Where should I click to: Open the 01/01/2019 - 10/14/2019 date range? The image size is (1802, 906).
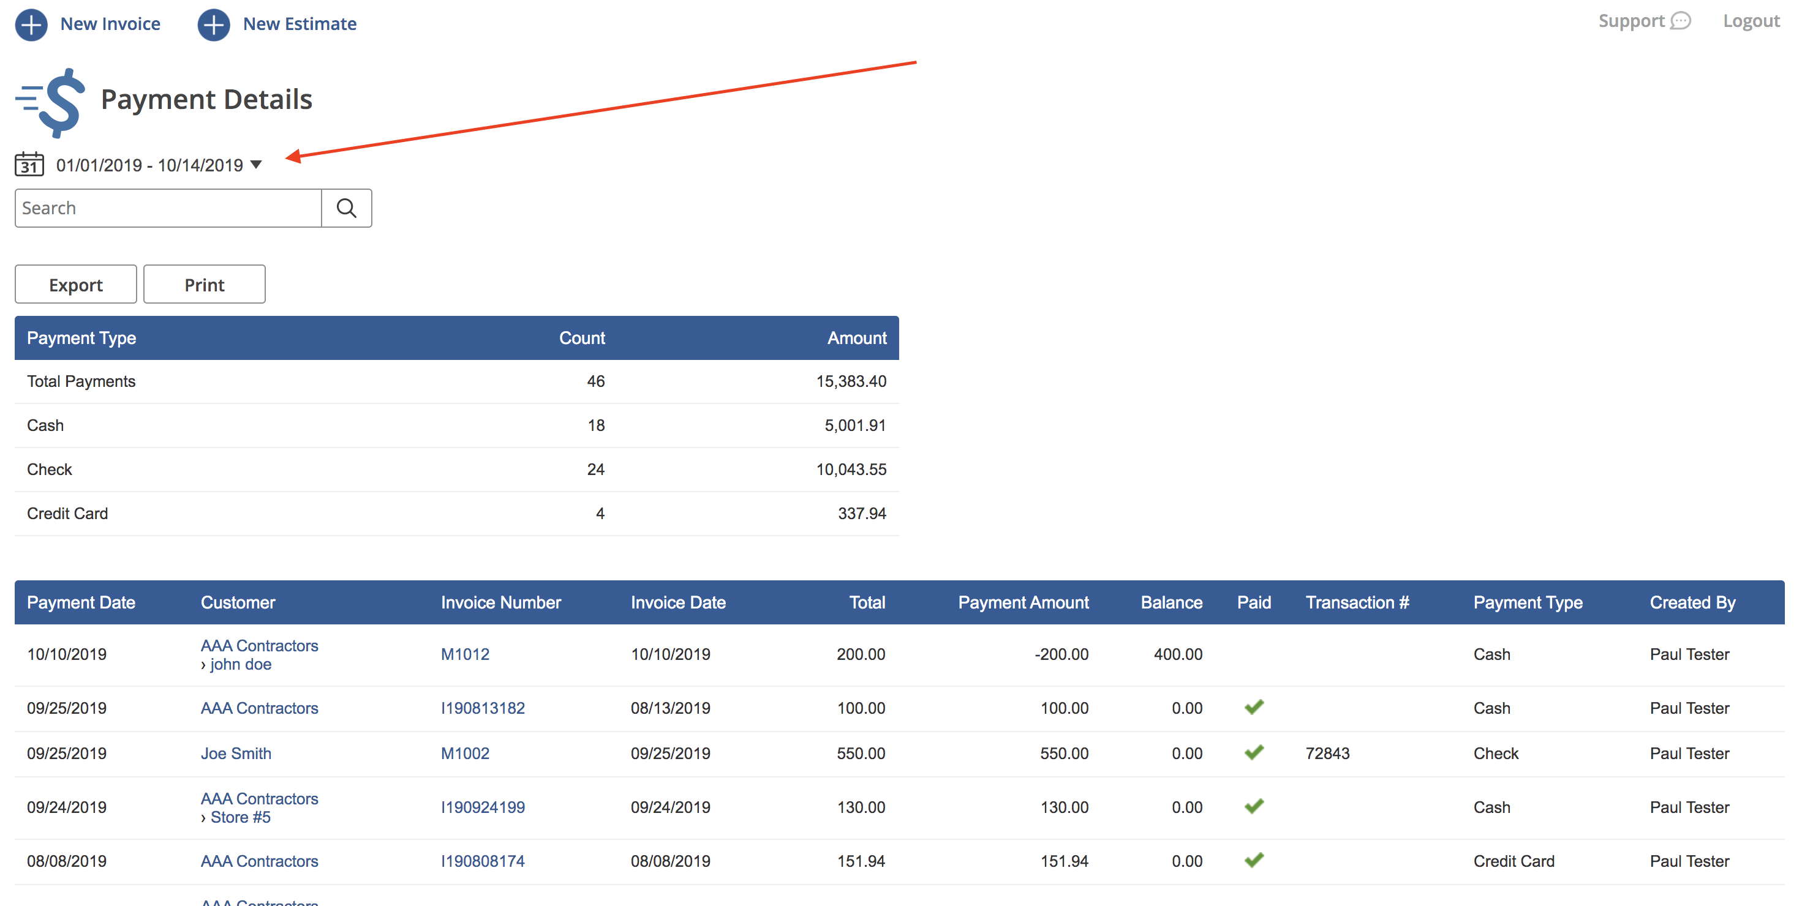(x=149, y=165)
